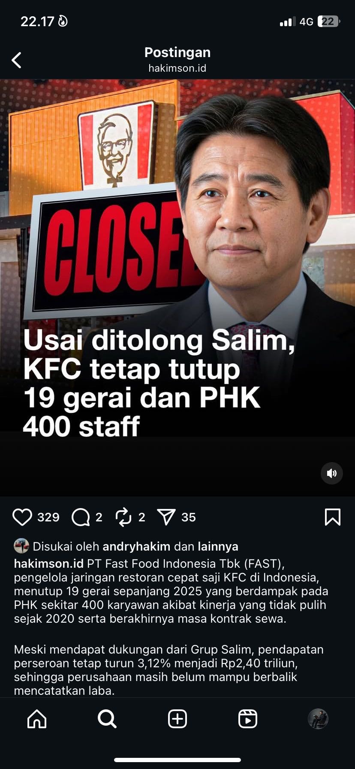355x769 pixels.
Task: Open own profile avatar in bottom bar
Action: click(318, 718)
